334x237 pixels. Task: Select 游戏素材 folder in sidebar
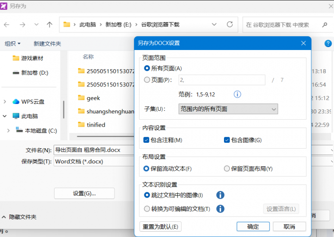tap(32, 58)
